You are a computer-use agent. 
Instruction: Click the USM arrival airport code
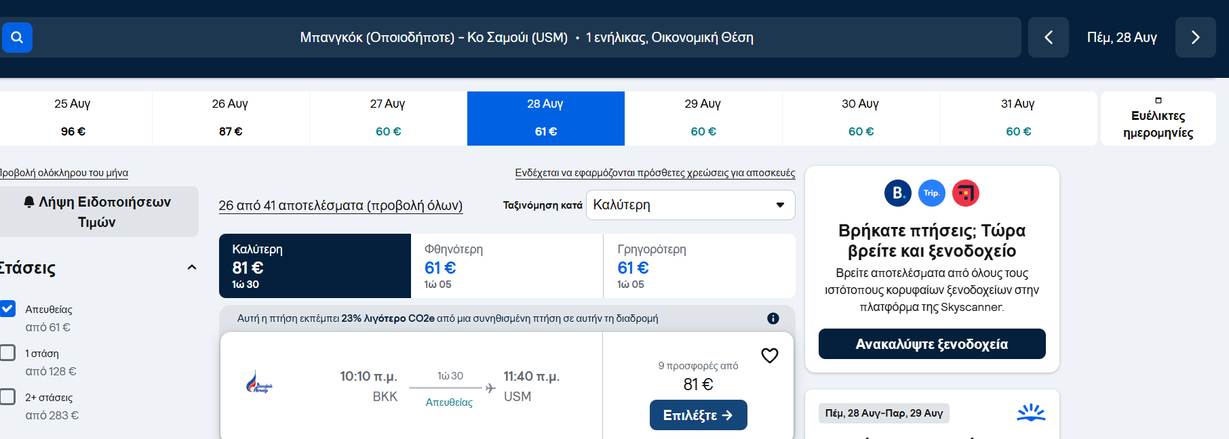click(x=518, y=396)
